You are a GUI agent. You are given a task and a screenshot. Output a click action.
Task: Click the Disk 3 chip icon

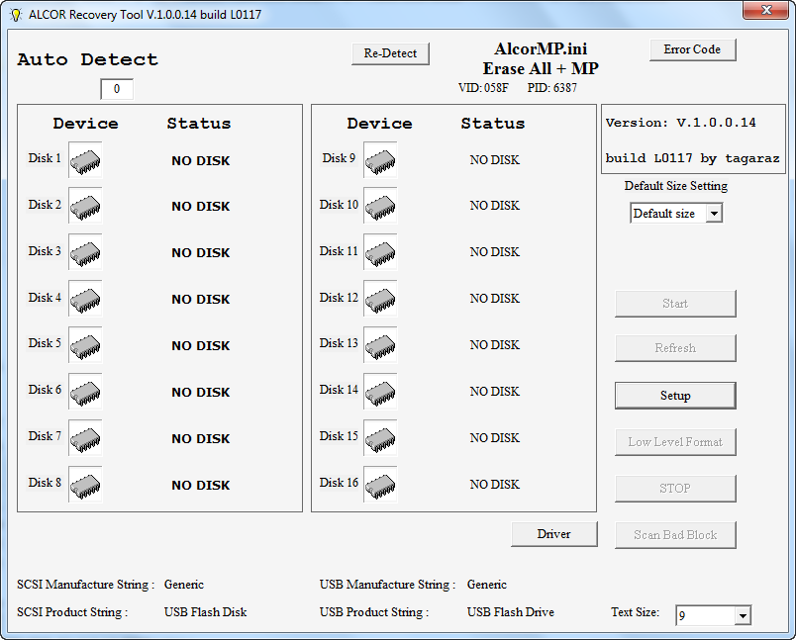tap(85, 252)
